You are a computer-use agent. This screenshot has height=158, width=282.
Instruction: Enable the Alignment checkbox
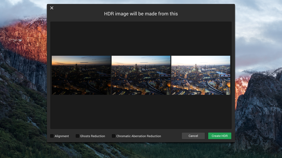tap(52, 136)
